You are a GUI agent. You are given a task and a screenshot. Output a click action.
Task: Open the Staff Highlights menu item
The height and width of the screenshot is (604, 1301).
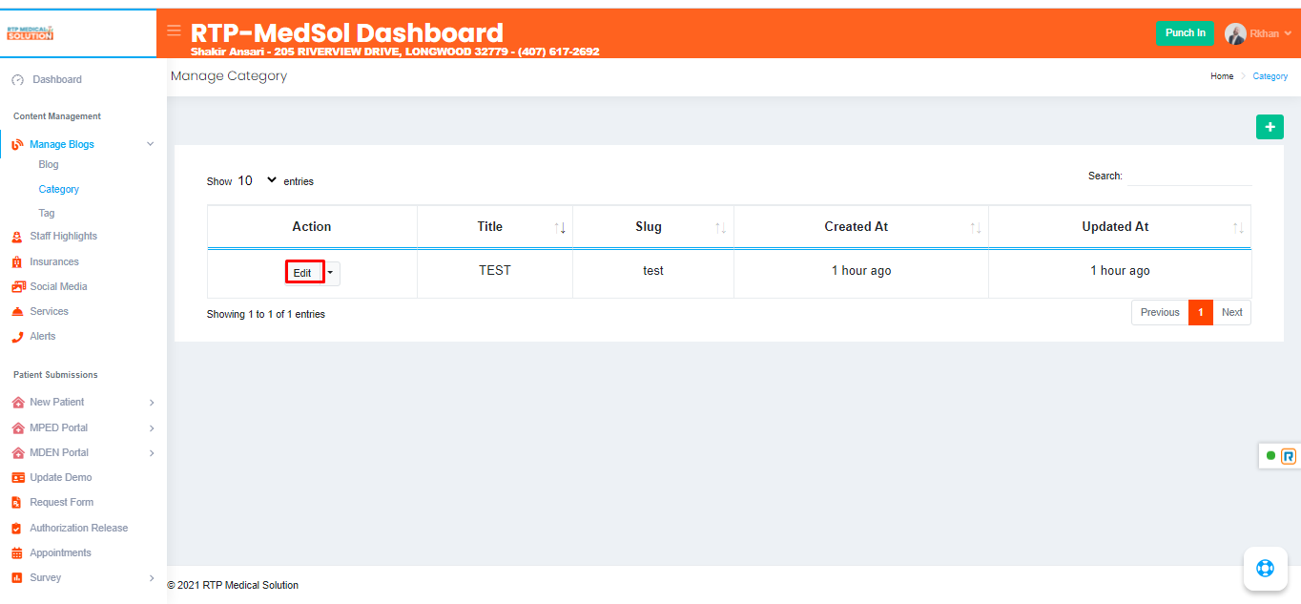(x=63, y=237)
